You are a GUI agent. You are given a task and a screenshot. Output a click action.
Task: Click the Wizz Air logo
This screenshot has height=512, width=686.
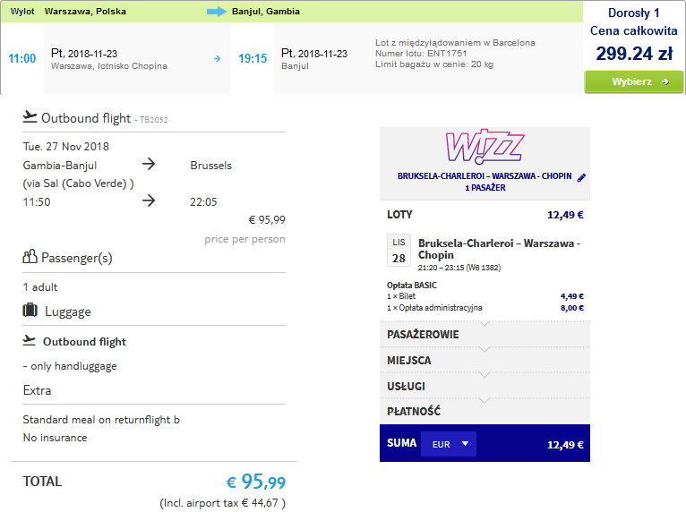[484, 147]
